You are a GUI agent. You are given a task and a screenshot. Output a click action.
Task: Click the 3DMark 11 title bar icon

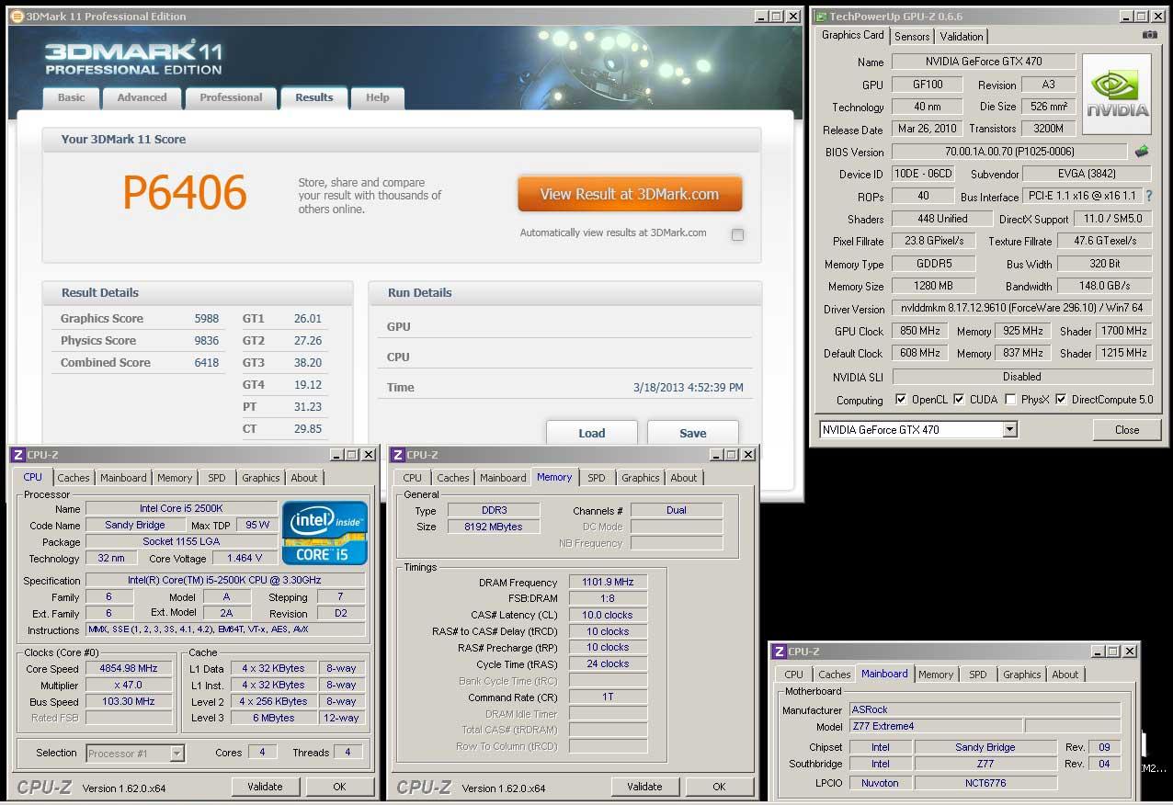click(17, 17)
